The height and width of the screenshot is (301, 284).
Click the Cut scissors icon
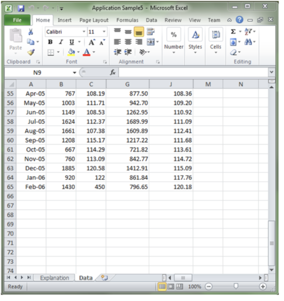(30, 32)
